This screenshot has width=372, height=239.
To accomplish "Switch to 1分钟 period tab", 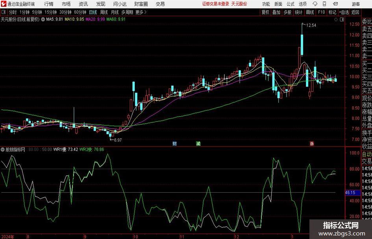I will tap(24, 12).
